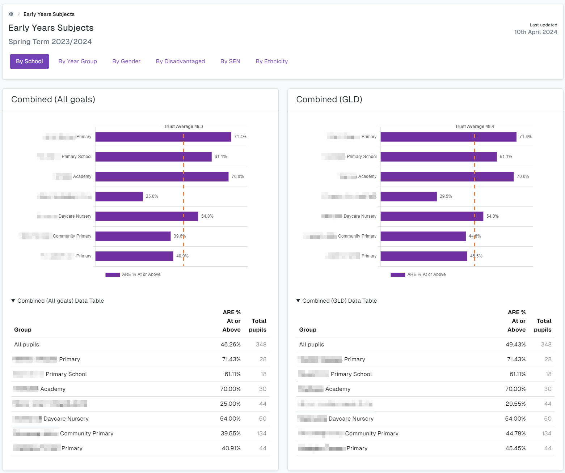Click the 54.0% Daycare Nursery bar in All goals
565x473 pixels.
(x=147, y=216)
